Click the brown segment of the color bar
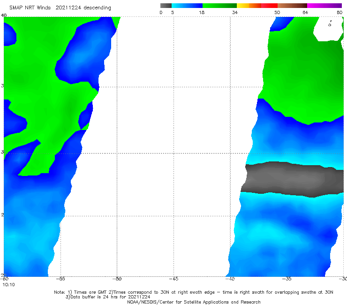This screenshot has width=347, height=305. point(292,6)
